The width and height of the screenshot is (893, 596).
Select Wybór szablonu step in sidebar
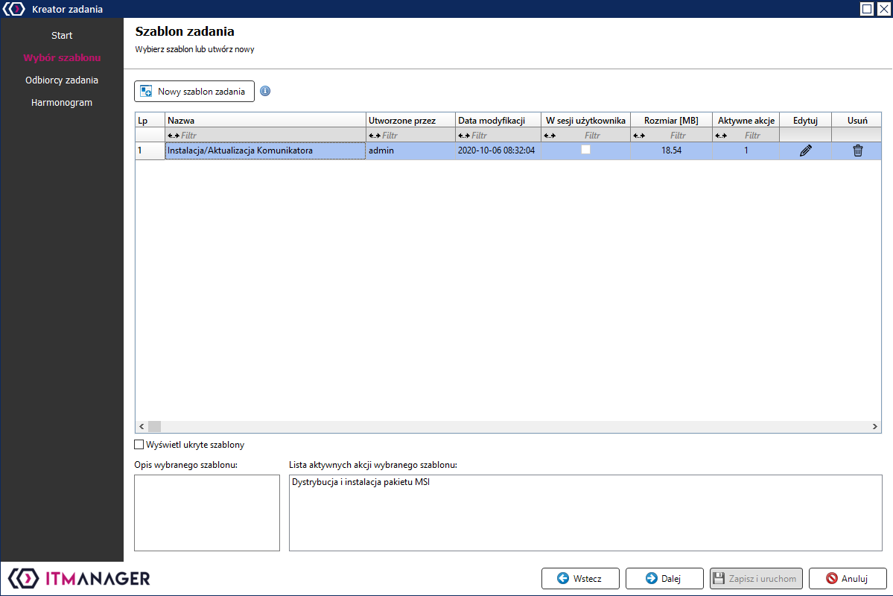click(62, 57)
